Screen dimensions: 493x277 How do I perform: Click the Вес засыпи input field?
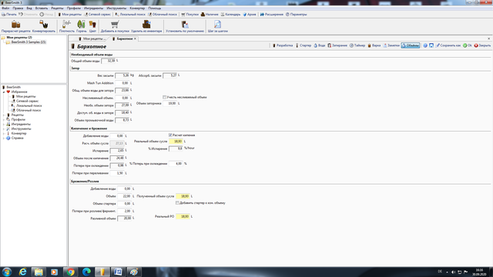122,75
